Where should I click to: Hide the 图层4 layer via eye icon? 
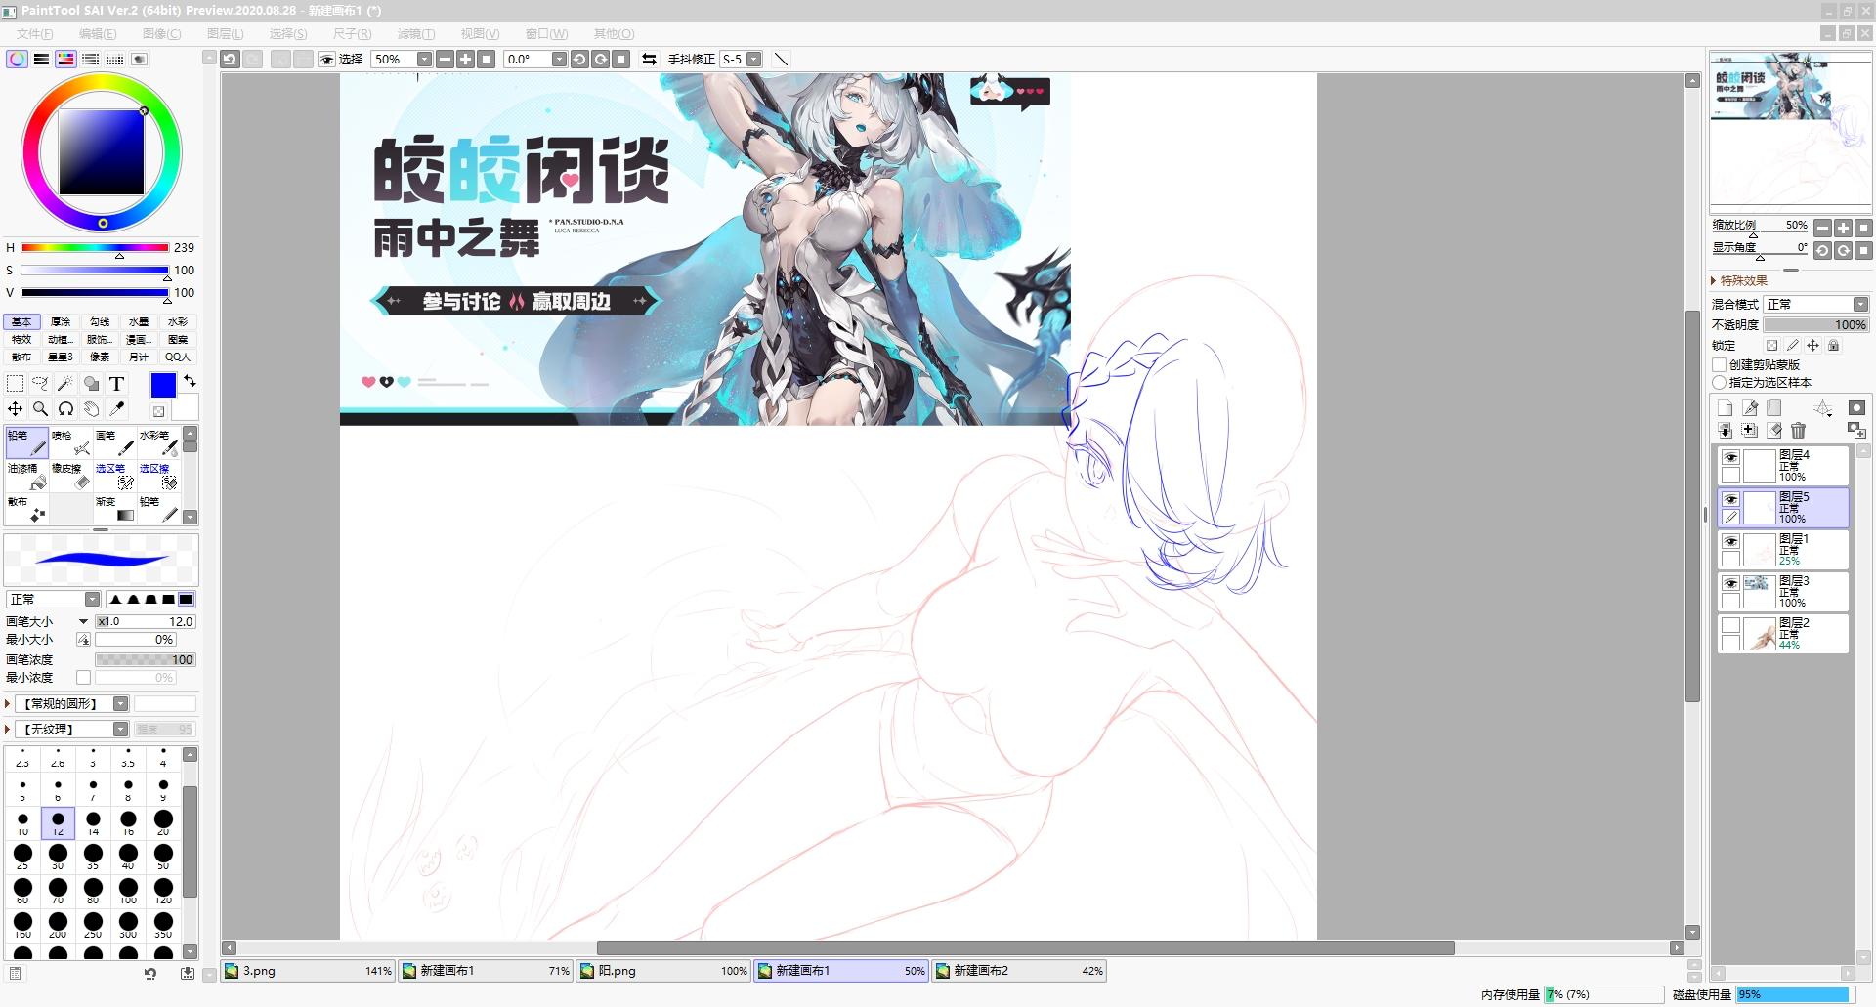click(1730, 457)
